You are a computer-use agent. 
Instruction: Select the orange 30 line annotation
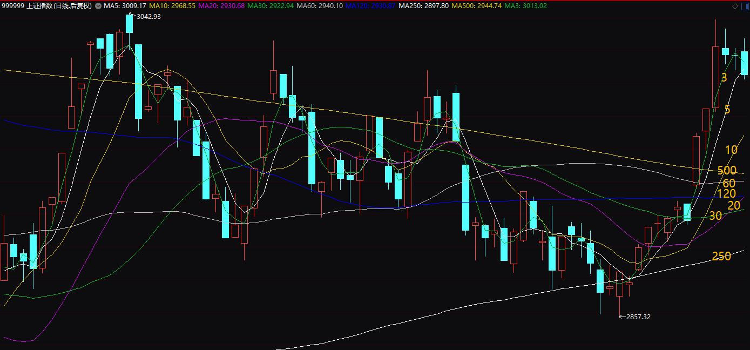[x=715, y=216]
